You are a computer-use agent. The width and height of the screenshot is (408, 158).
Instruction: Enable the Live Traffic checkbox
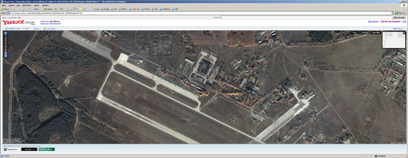click(x=45, y=29)
